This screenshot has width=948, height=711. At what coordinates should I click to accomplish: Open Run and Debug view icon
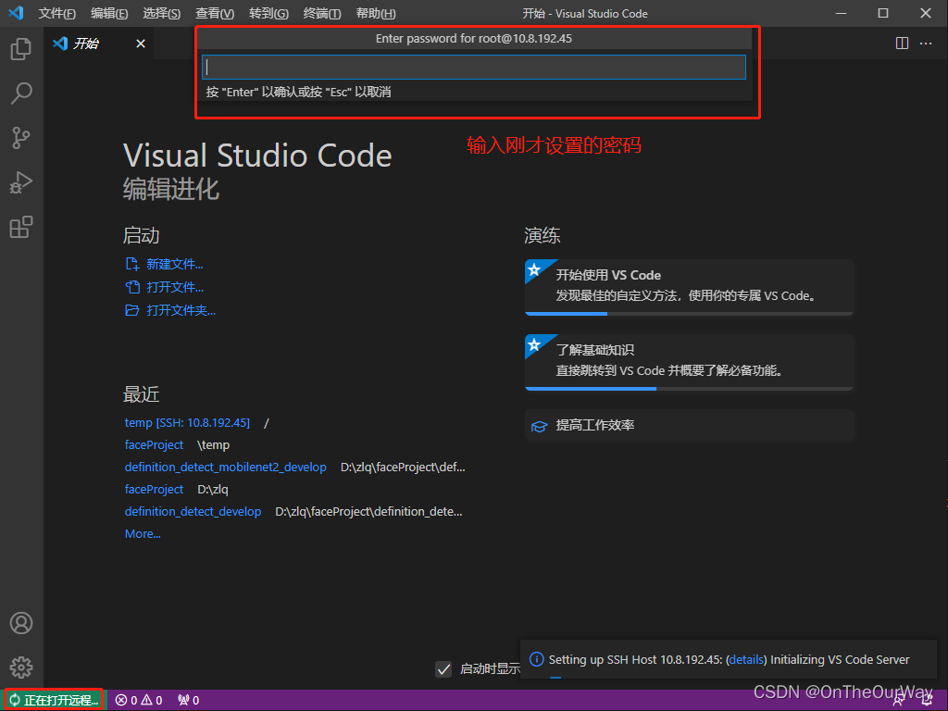point(21,182)
